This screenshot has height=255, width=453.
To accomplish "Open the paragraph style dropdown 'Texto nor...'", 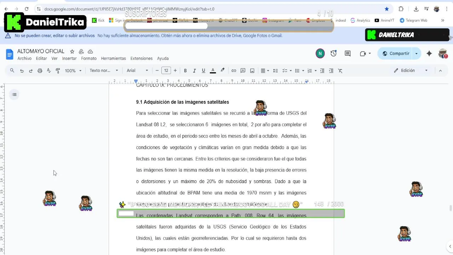I will pos(104,70).
